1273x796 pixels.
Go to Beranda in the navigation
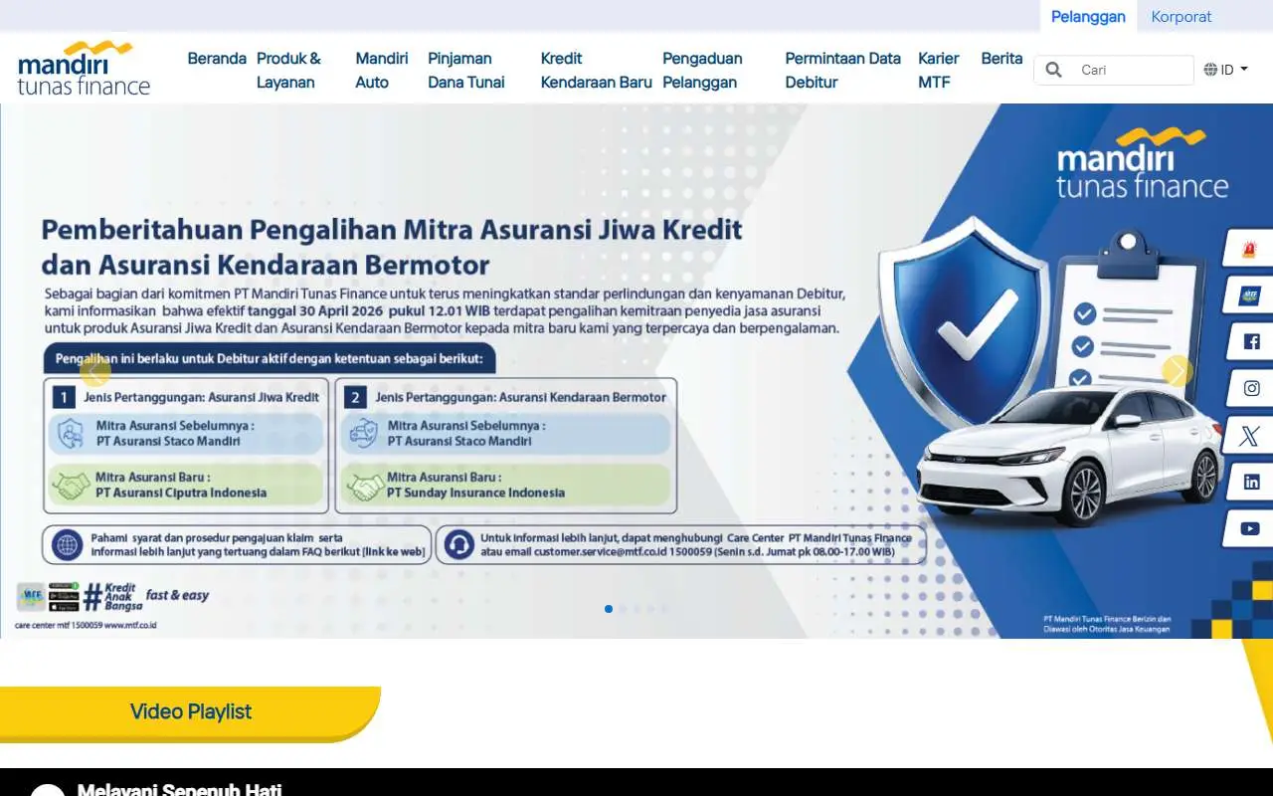pos(217,59)
